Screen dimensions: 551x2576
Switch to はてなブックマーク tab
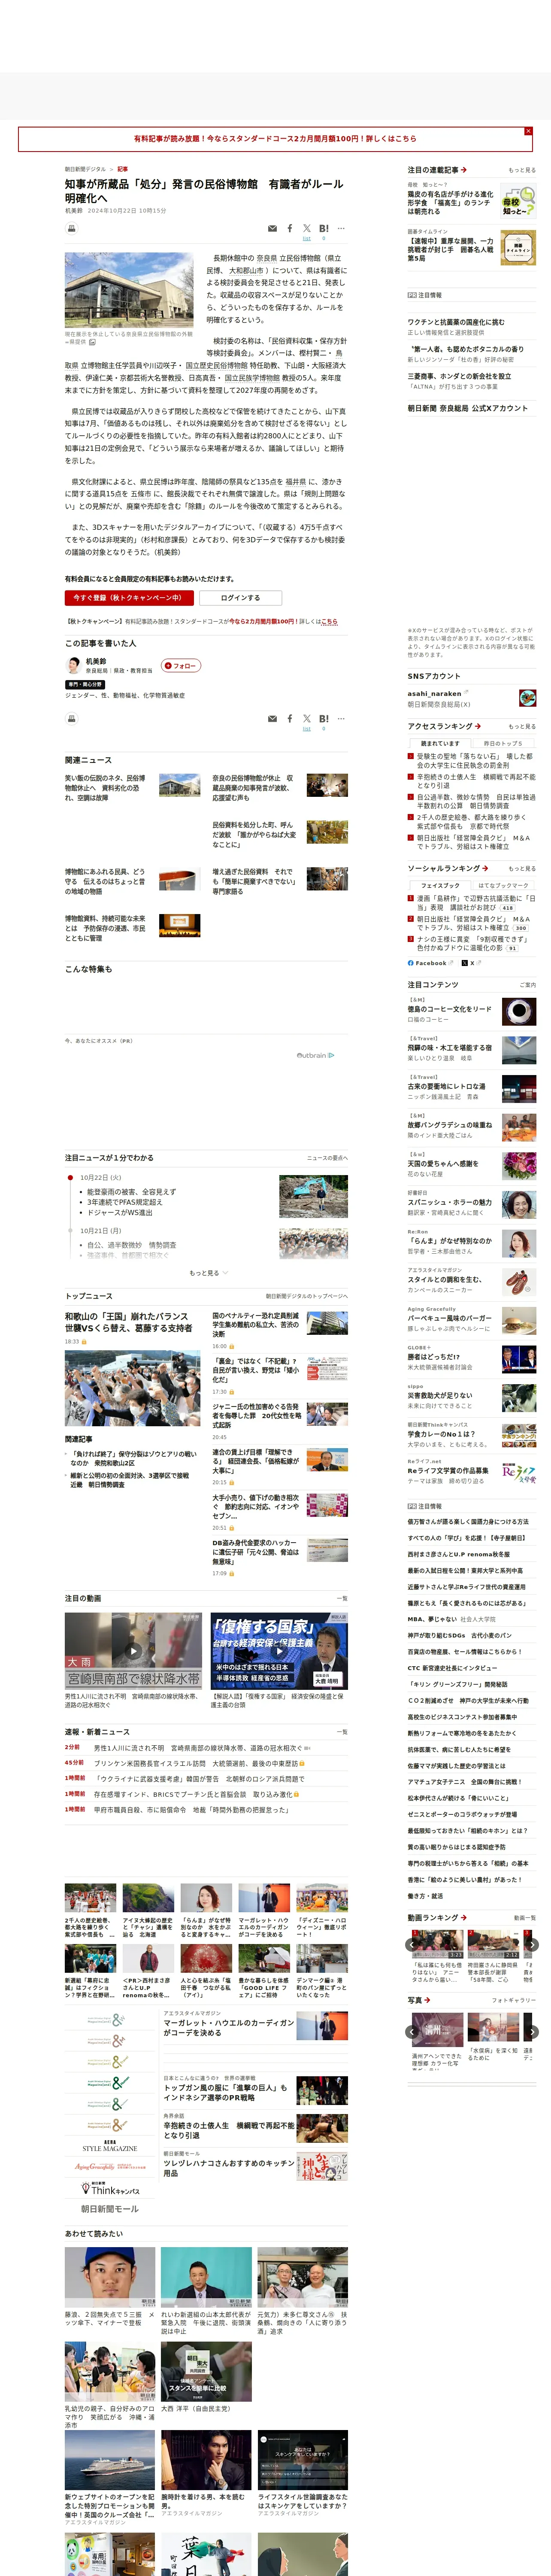pos(503,885)
